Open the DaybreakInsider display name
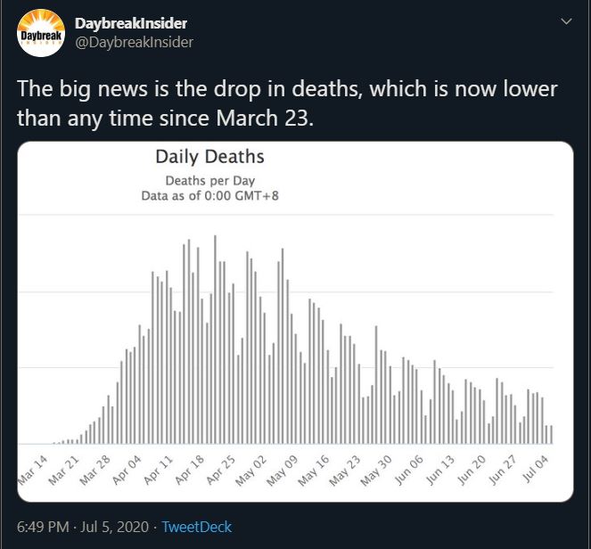The image size is (591, 549). coord(131,23)
